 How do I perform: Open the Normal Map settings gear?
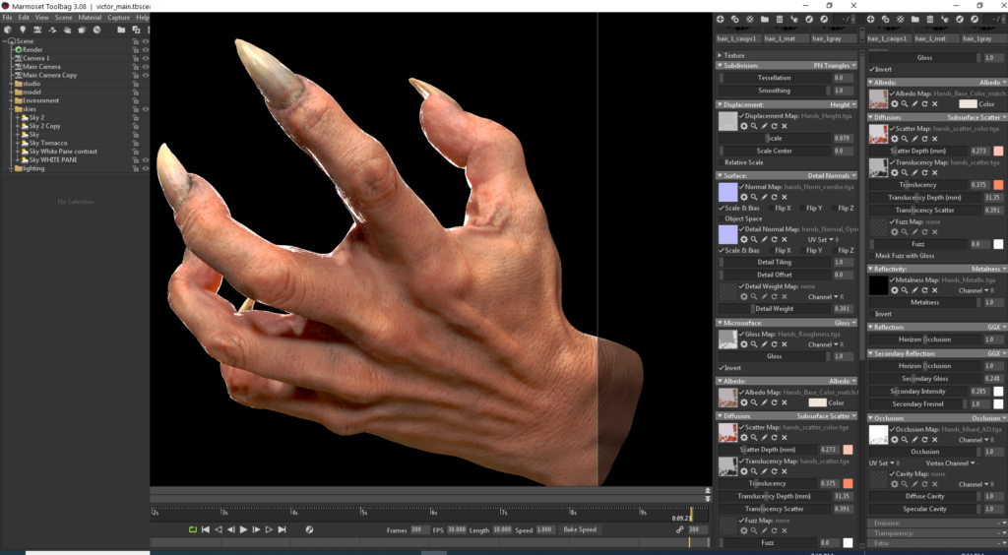(x=744, y=197)
